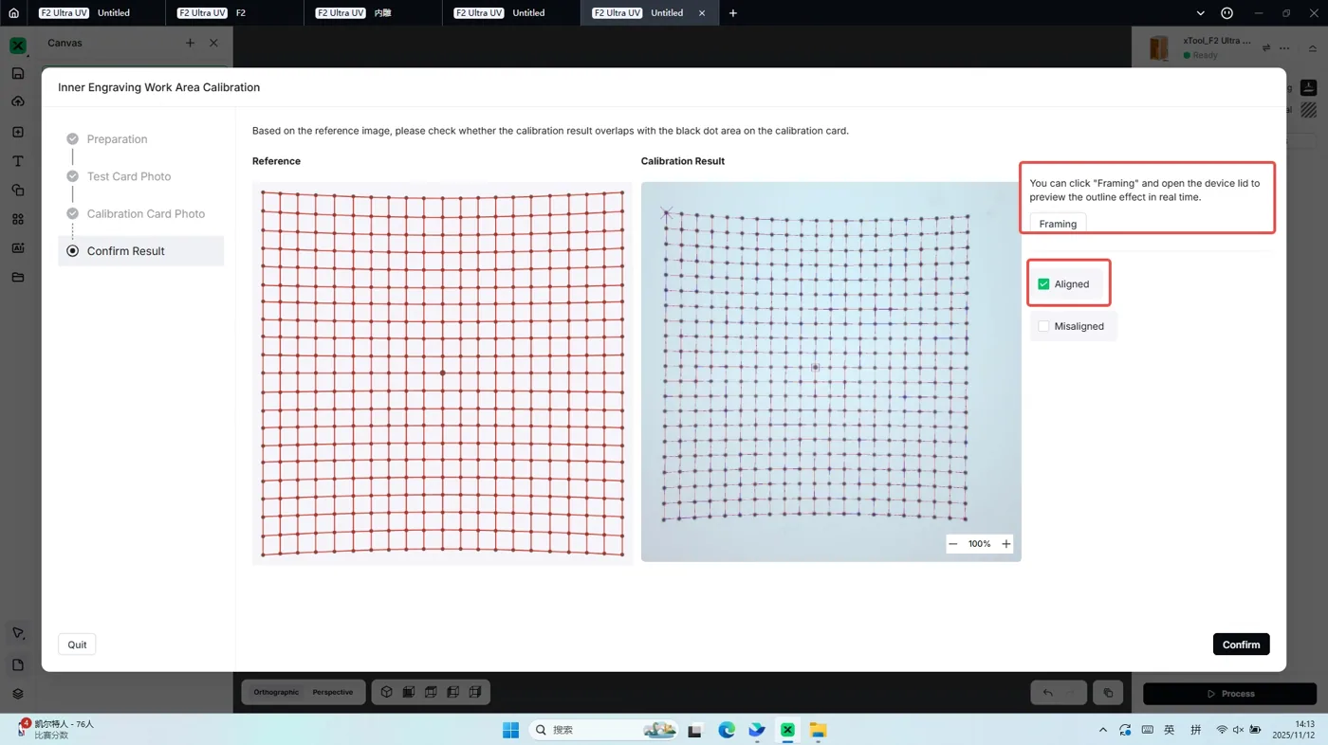
Task: Zoom in the calibration result image
Action: [x=1006, y=544]
